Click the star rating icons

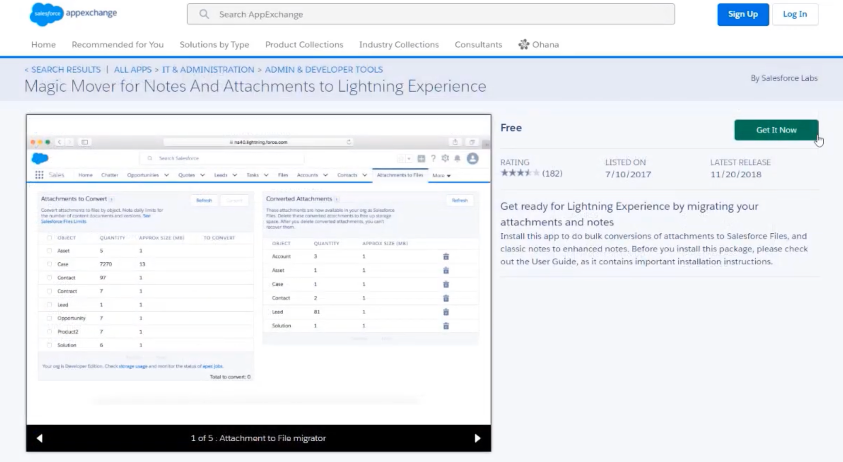(x=520, y=173)
